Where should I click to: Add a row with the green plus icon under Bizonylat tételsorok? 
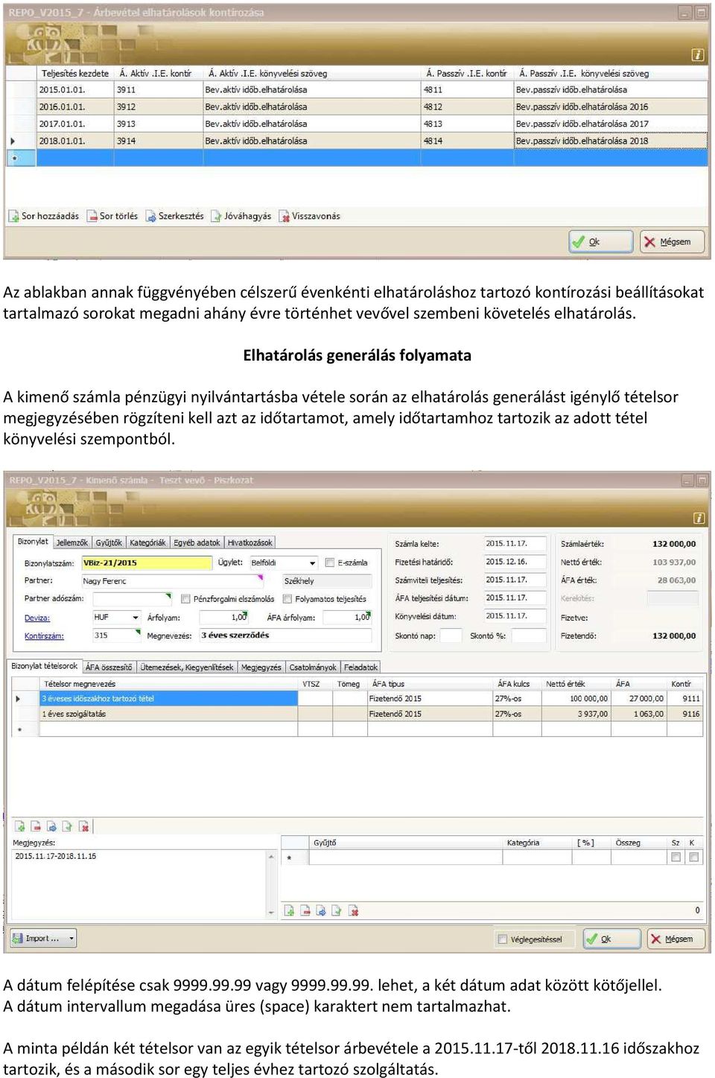pos(20,826)
